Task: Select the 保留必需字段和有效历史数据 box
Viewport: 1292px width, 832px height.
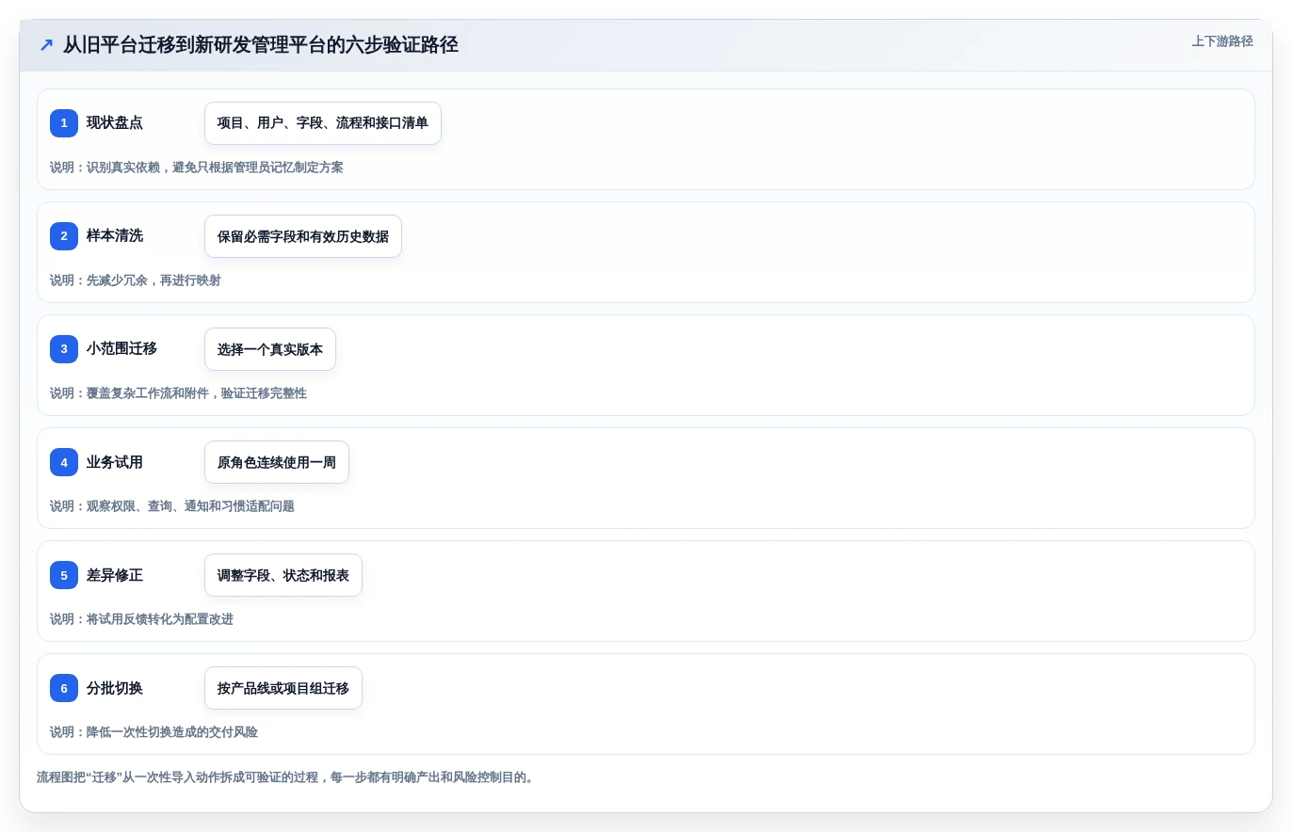Action: coord(303,236)
